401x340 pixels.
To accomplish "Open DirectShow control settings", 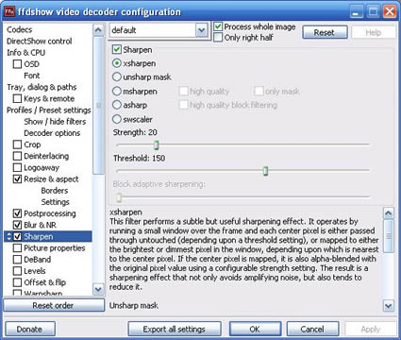I will point(40,42).
